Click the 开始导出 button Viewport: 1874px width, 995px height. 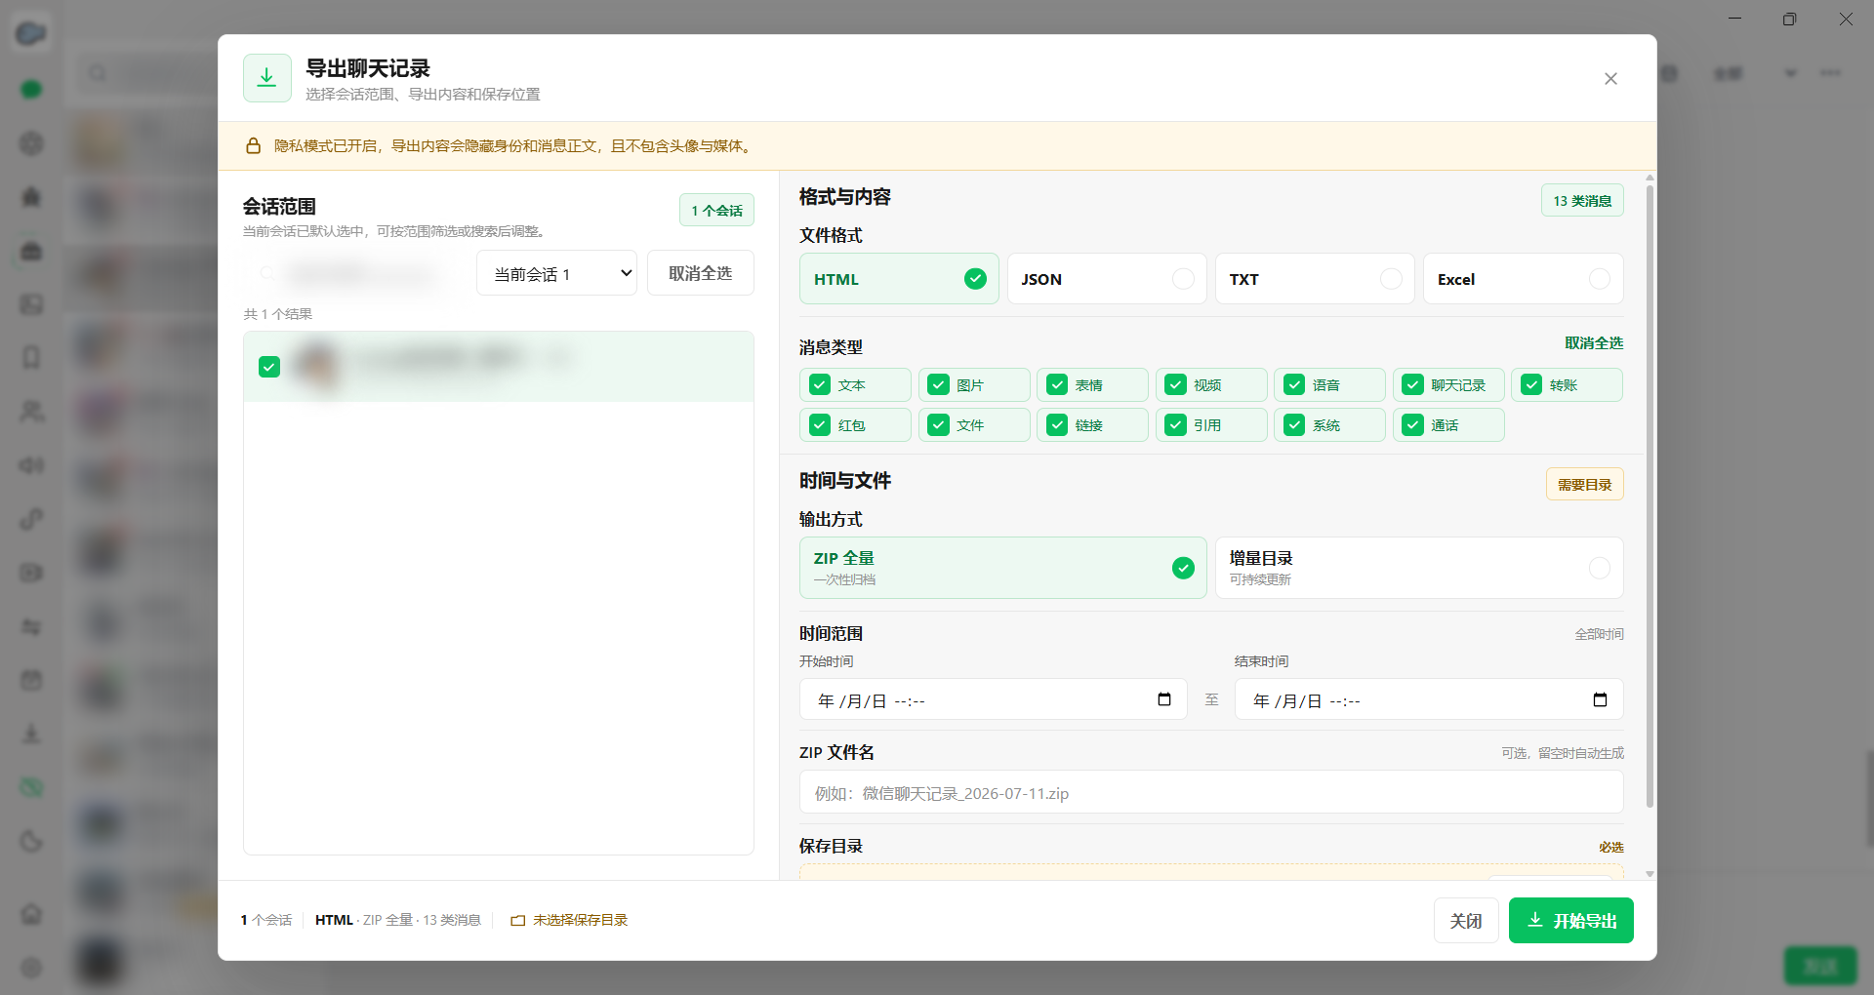[1570, 921]
